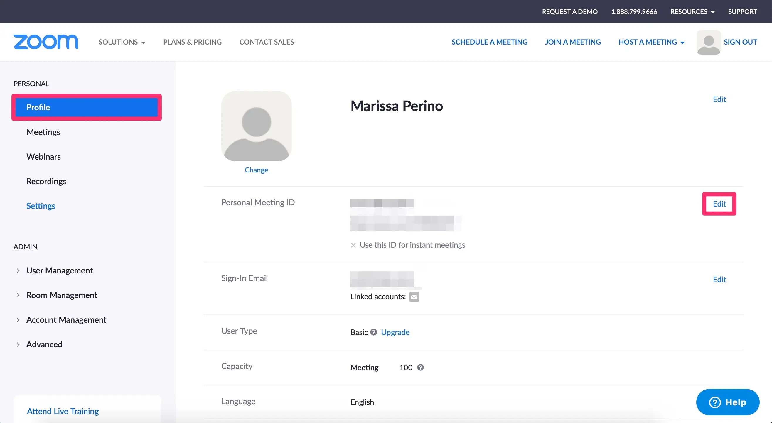
Task: Sign out of the account
Action: (x=740, y=42)
